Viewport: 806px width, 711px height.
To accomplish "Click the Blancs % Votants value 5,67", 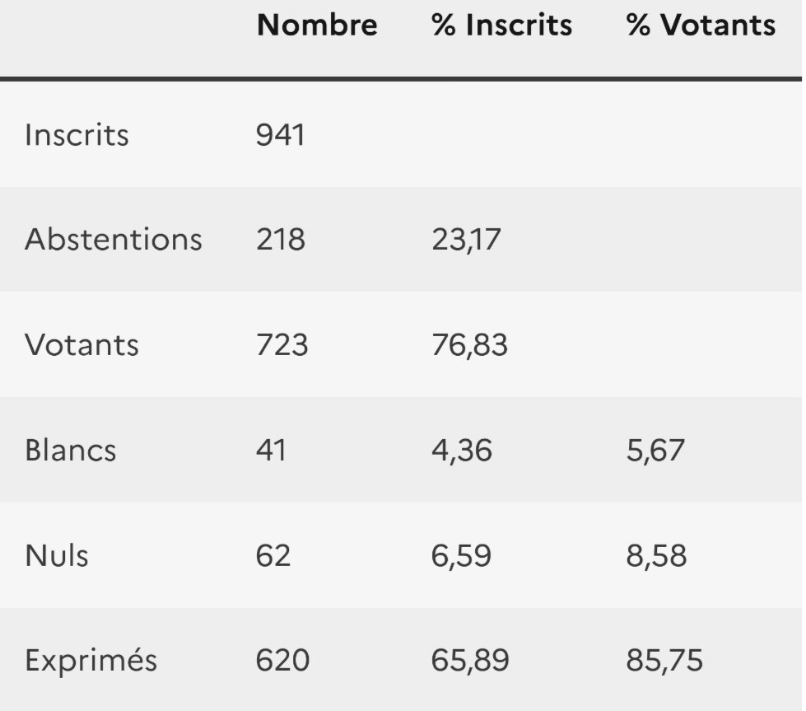I will [x=655, y=450].
